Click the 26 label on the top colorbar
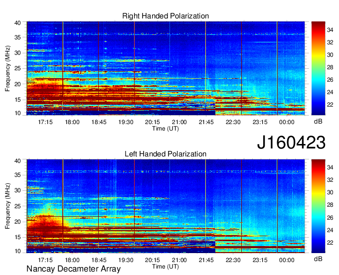Viewport: 339px width, 275px height. point(330,80)
